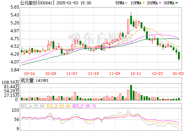Click the 5.65 price axis label
This screenshot has width=187, height=131.
coord(15,7)
